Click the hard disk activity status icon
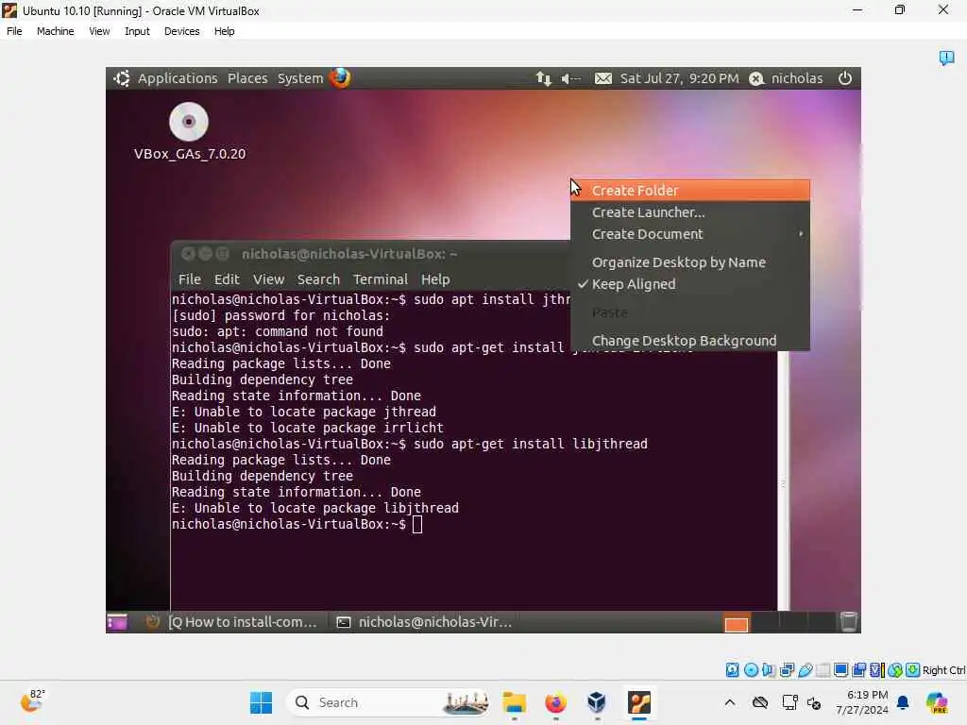The width and height of the screenshot is (967, 725). click(732, 669)
